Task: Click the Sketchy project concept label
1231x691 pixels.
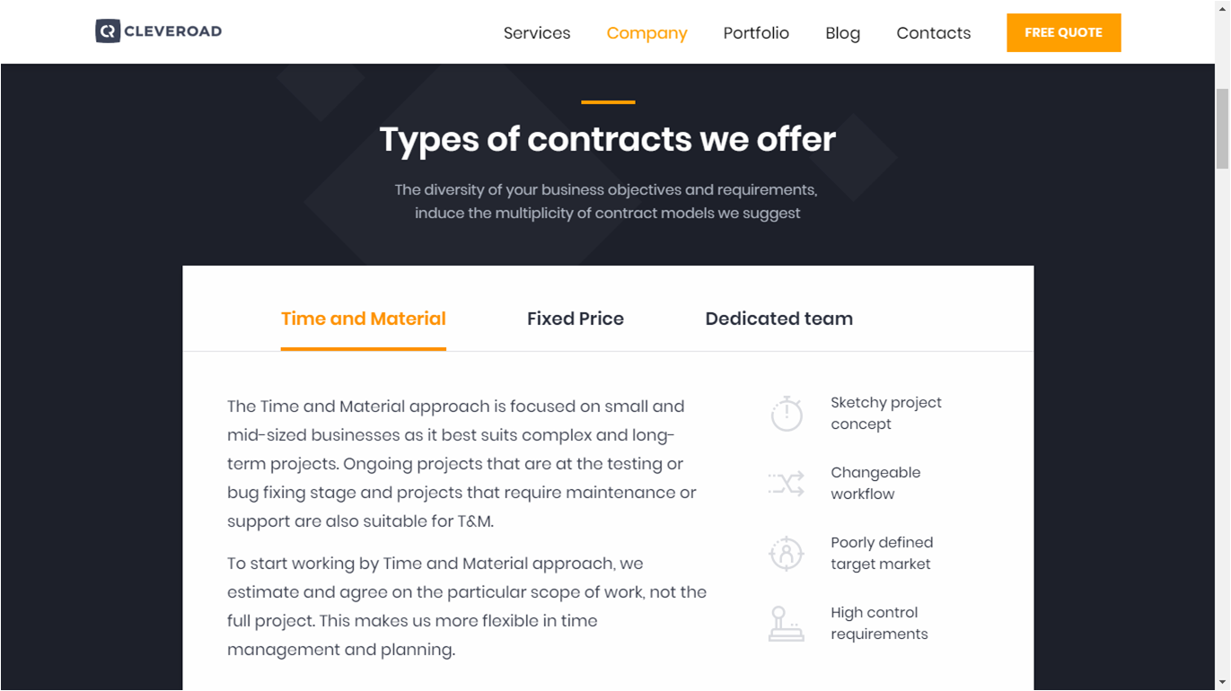Action: coord(886,414)
